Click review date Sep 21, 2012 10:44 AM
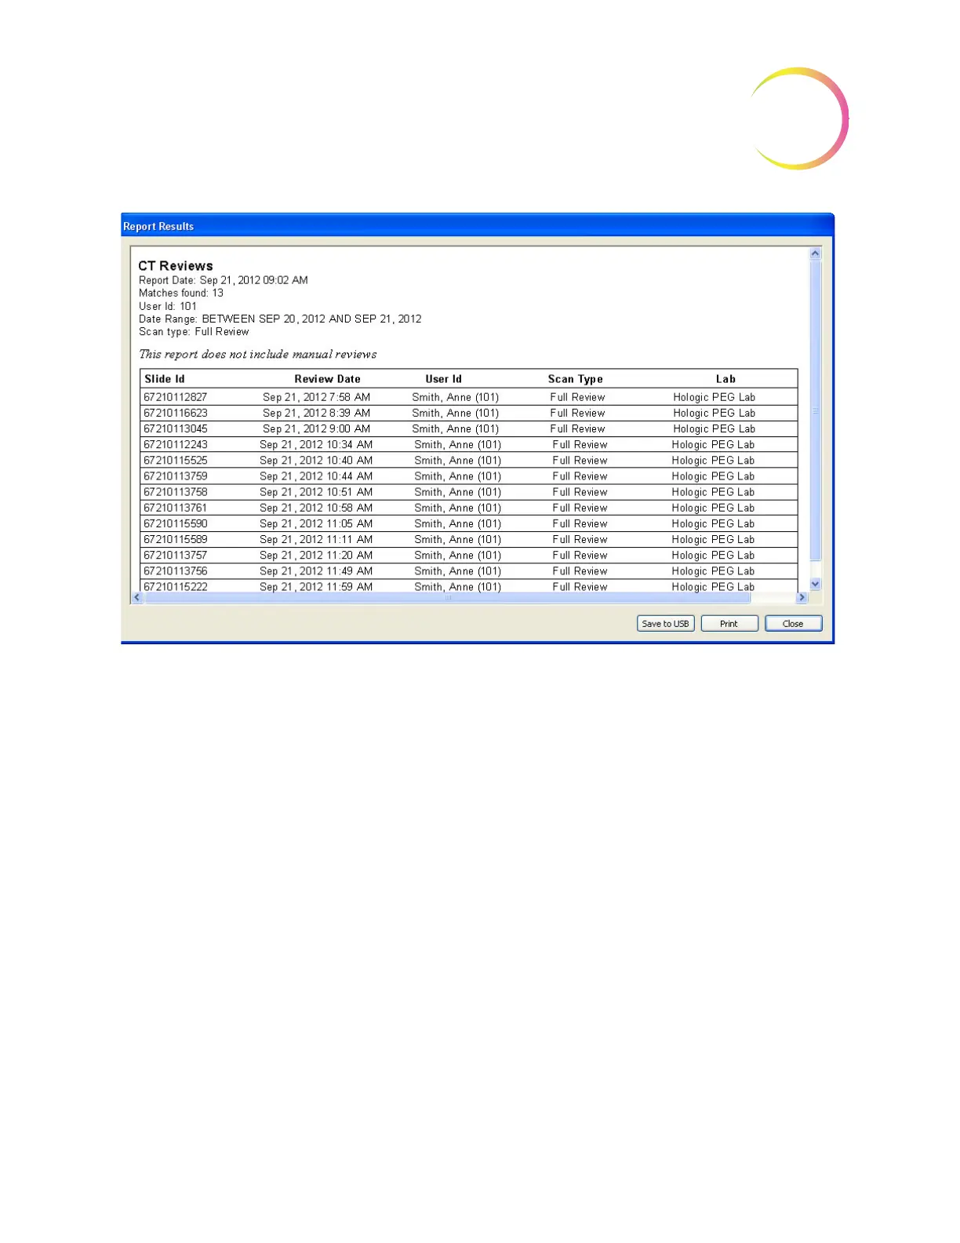Viewport: 960px width, 1243px height. pyautogui.click(x=316, y=476)
